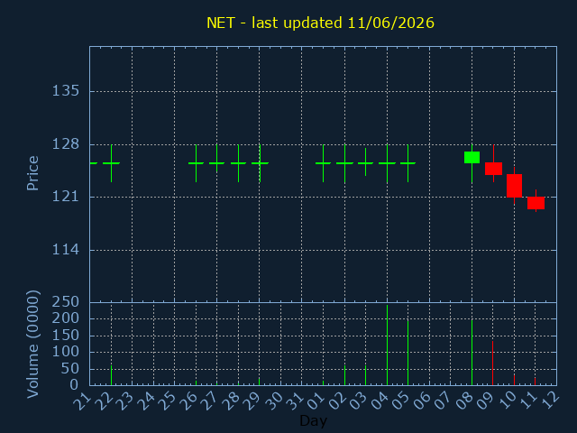Image resolution: width=577 pixels, height=433 pixels.
Task: Click the green volume bar on day 02
Action: (344, 375)
